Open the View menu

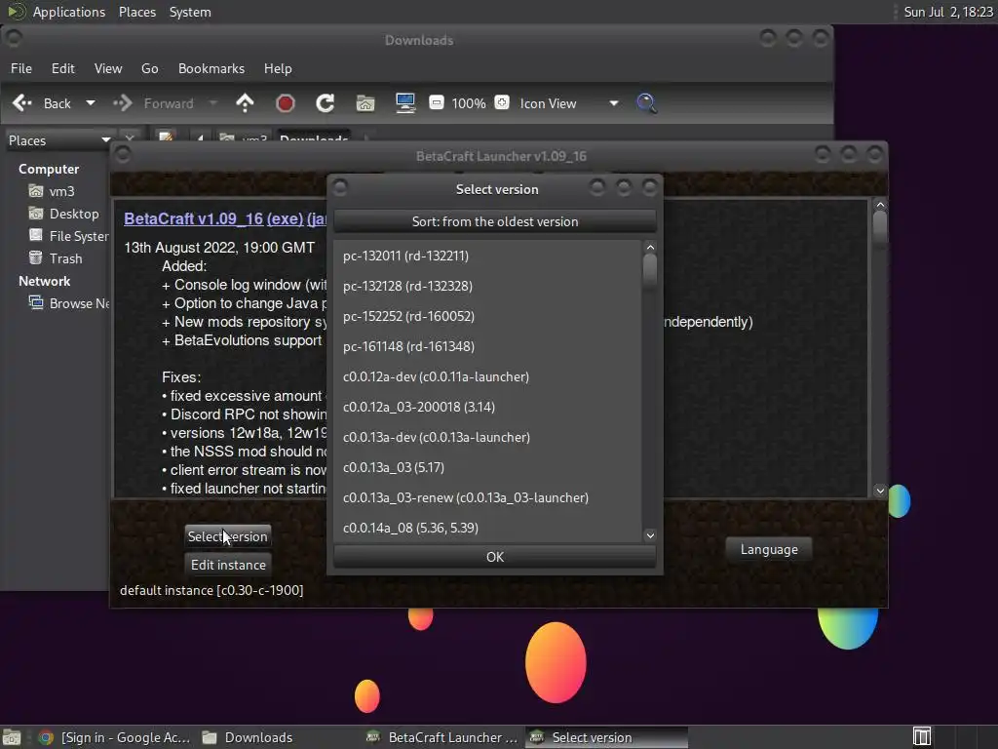tap(108, 68)
